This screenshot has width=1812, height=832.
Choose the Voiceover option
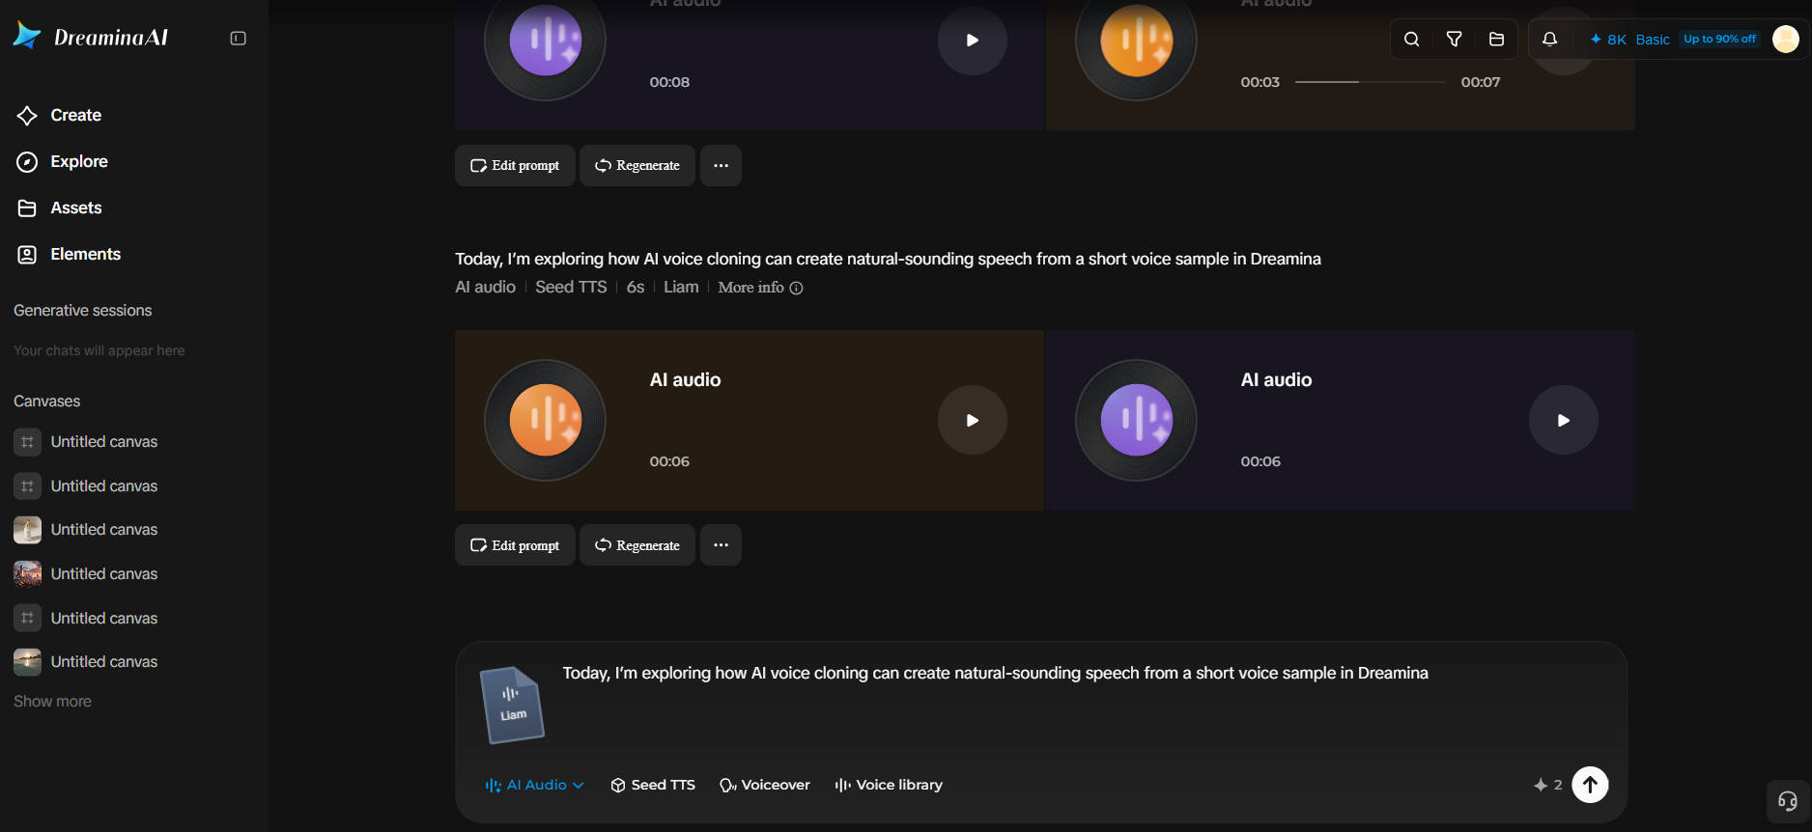pyautogui.click(x=765, y=785)
